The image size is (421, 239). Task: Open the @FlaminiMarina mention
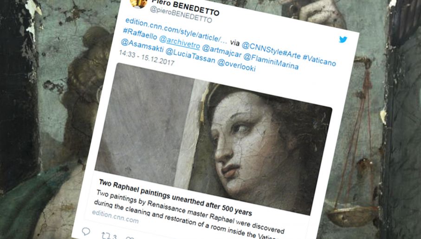point(271,61)
